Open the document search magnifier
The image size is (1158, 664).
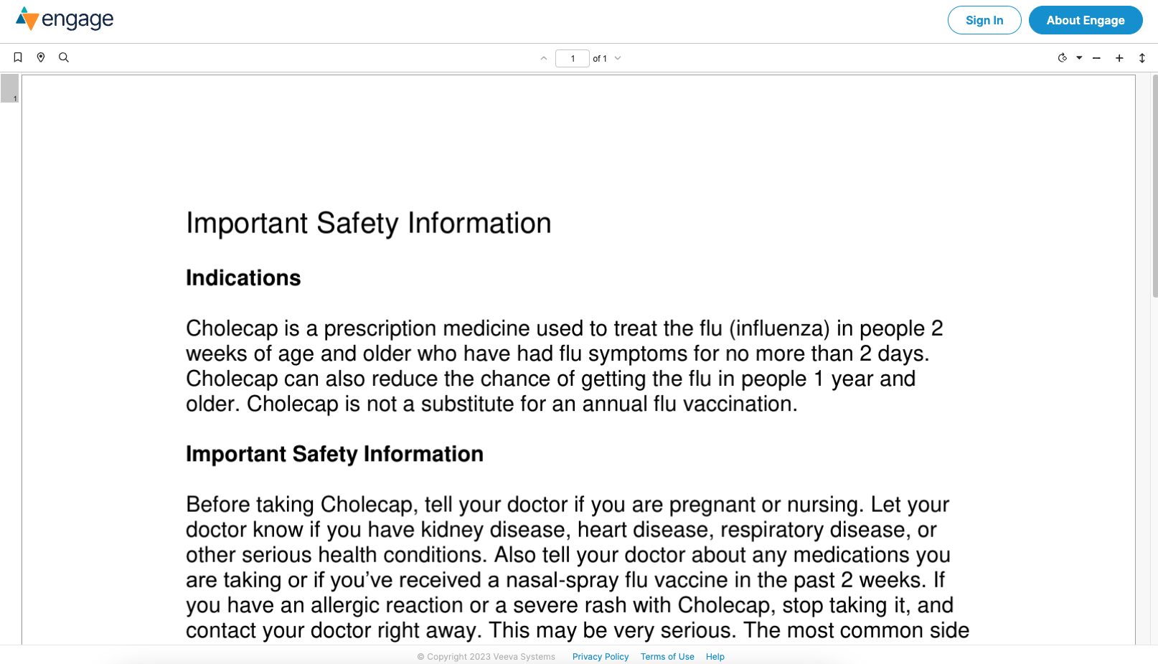[64, 57]
